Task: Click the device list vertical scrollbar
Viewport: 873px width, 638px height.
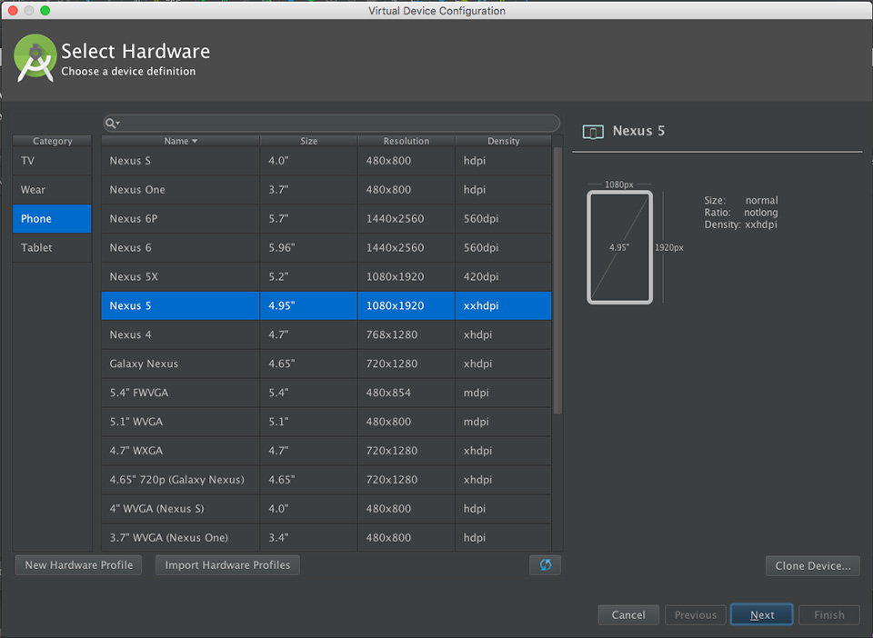Action: [557, 281]
